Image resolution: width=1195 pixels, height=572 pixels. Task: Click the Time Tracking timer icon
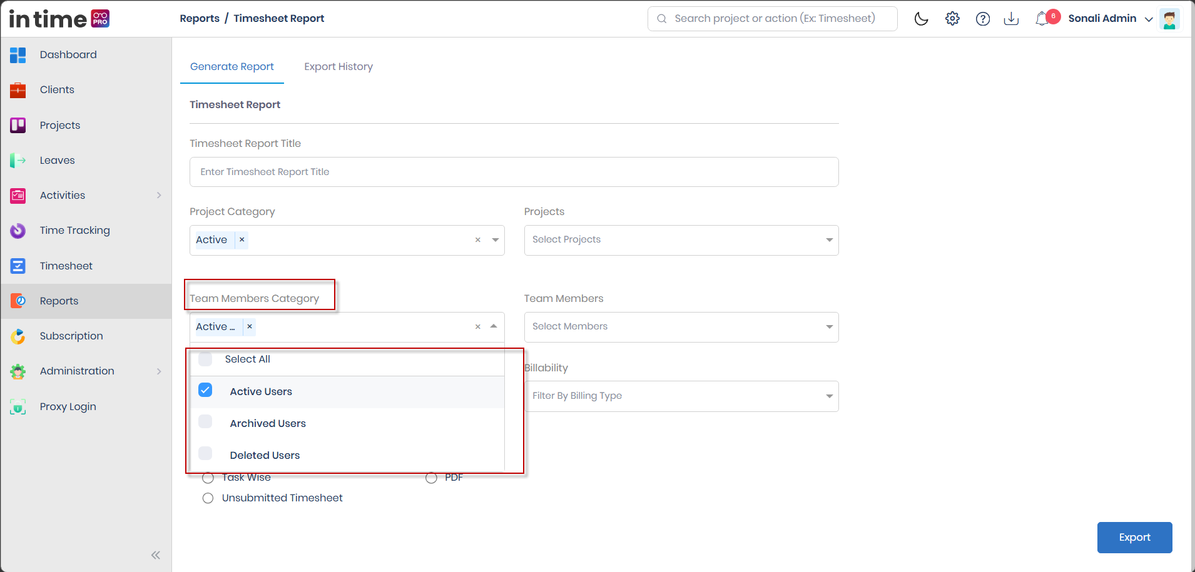click(x=18, y=231)
